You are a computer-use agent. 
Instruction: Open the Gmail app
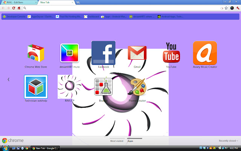pyautogui.click(x=137, y=53)
